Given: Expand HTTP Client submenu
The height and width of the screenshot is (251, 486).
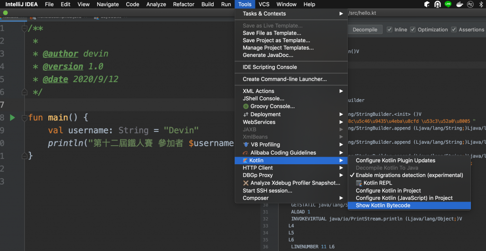Looking at the screenshot, I should [291, 167].
